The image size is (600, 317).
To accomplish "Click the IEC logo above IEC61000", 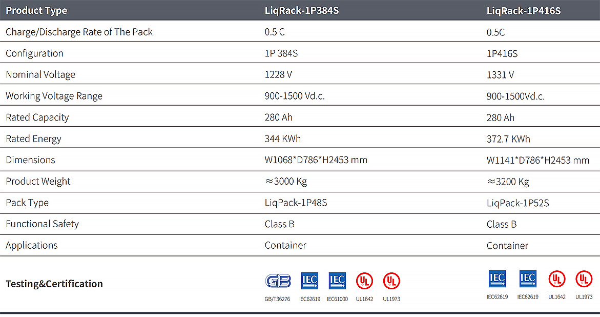I will click(x=337, y=281).
